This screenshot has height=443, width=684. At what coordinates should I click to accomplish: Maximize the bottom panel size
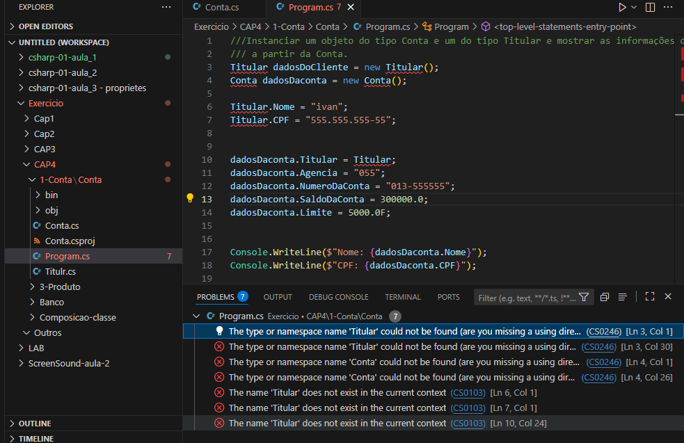point(650,297)
